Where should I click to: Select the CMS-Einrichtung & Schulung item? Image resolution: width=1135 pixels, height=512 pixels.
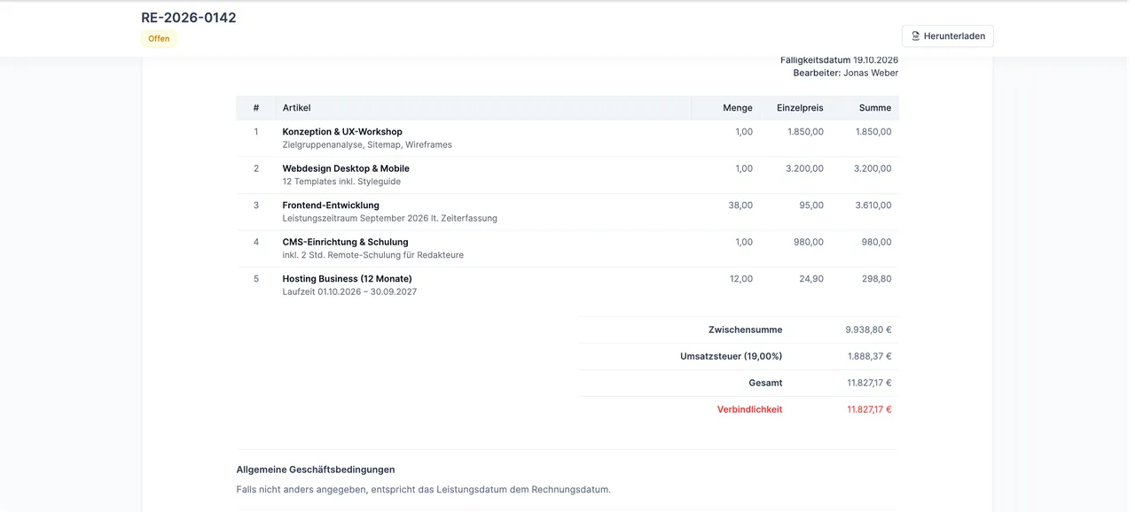click(x=346, y=242)
